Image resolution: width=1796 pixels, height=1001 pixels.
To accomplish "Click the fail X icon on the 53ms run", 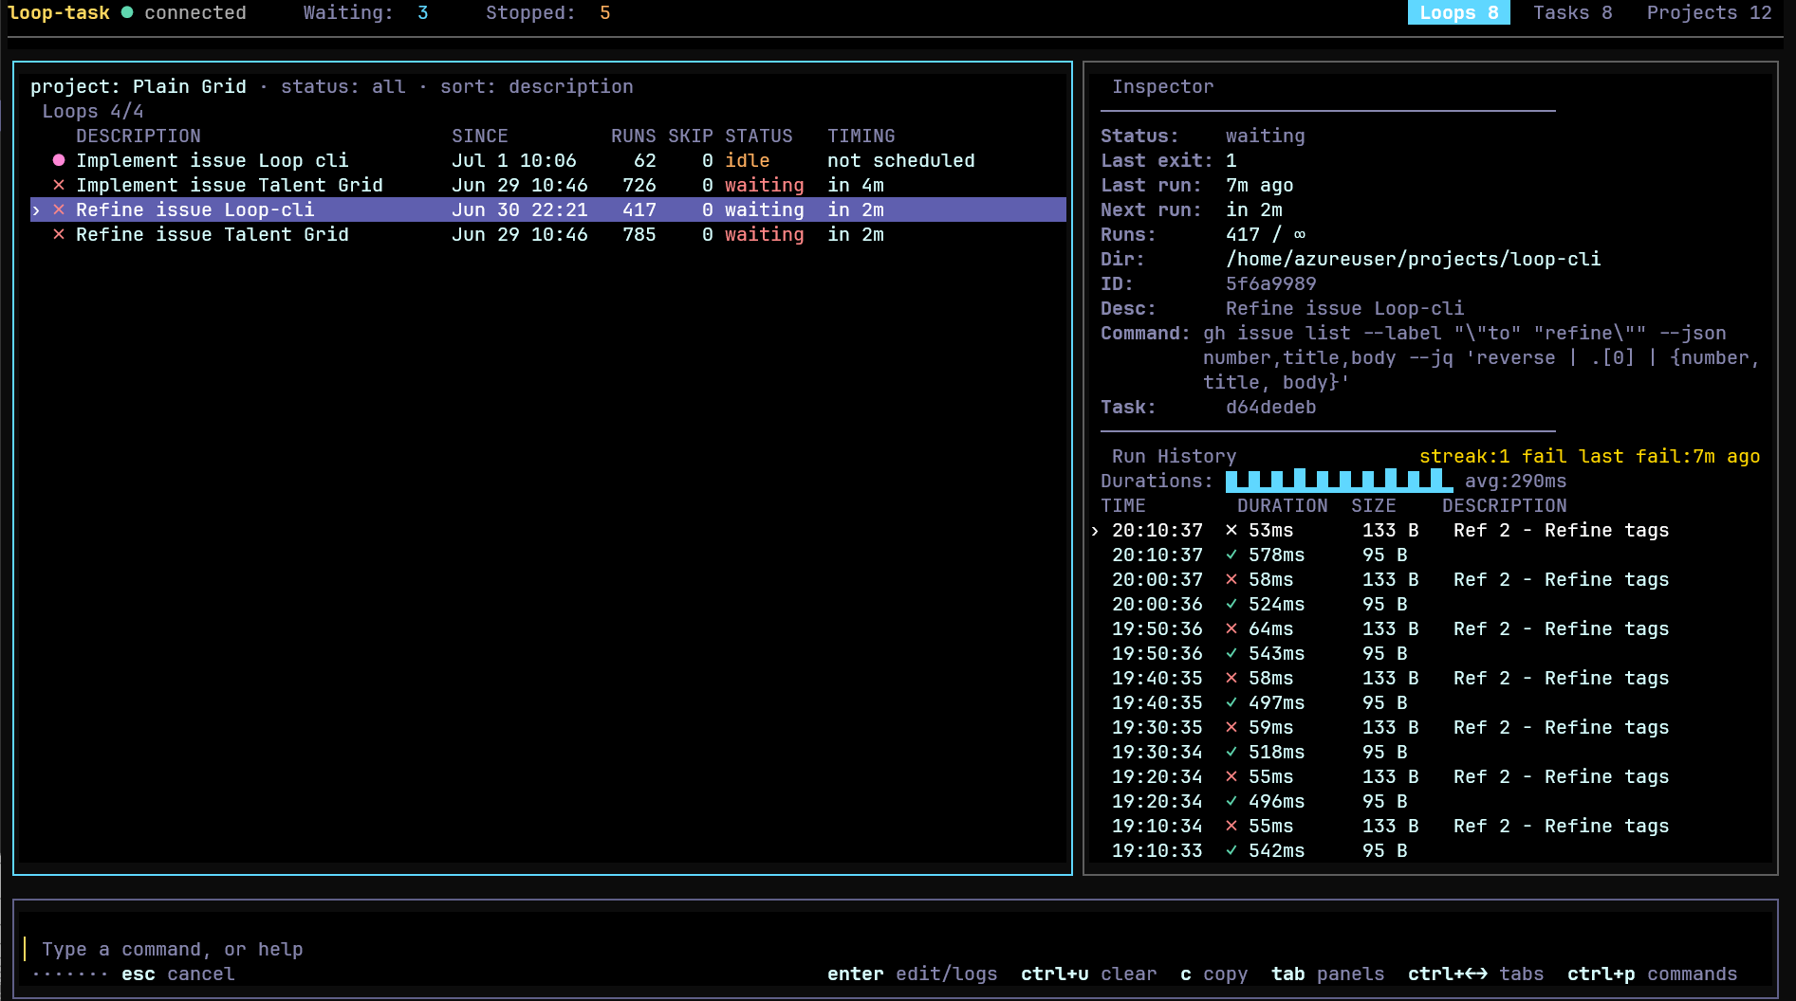I will coord(1231,530).
